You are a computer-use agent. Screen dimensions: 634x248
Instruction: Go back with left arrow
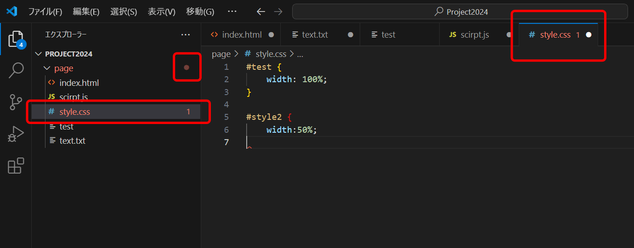point(261,11)
